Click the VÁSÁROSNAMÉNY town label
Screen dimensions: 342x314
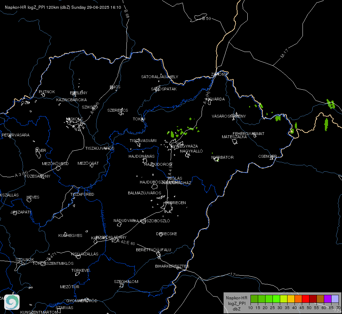point(229,116)
